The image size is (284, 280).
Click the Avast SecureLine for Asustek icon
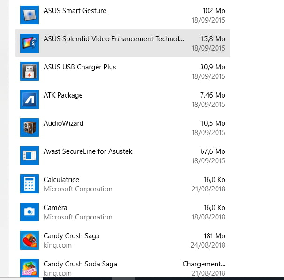coord(30,156)
